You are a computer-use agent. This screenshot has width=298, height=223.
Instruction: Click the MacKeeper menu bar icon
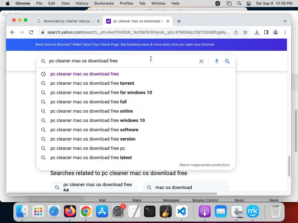218,3
